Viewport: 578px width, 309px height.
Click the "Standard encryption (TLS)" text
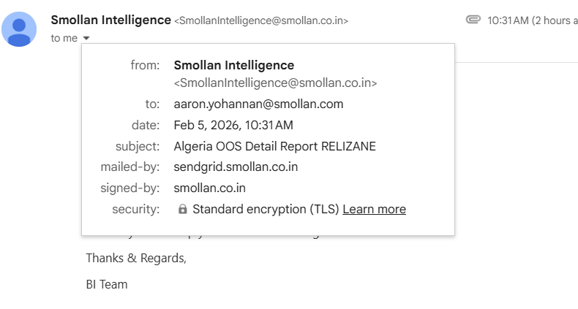tap(265, 210)
